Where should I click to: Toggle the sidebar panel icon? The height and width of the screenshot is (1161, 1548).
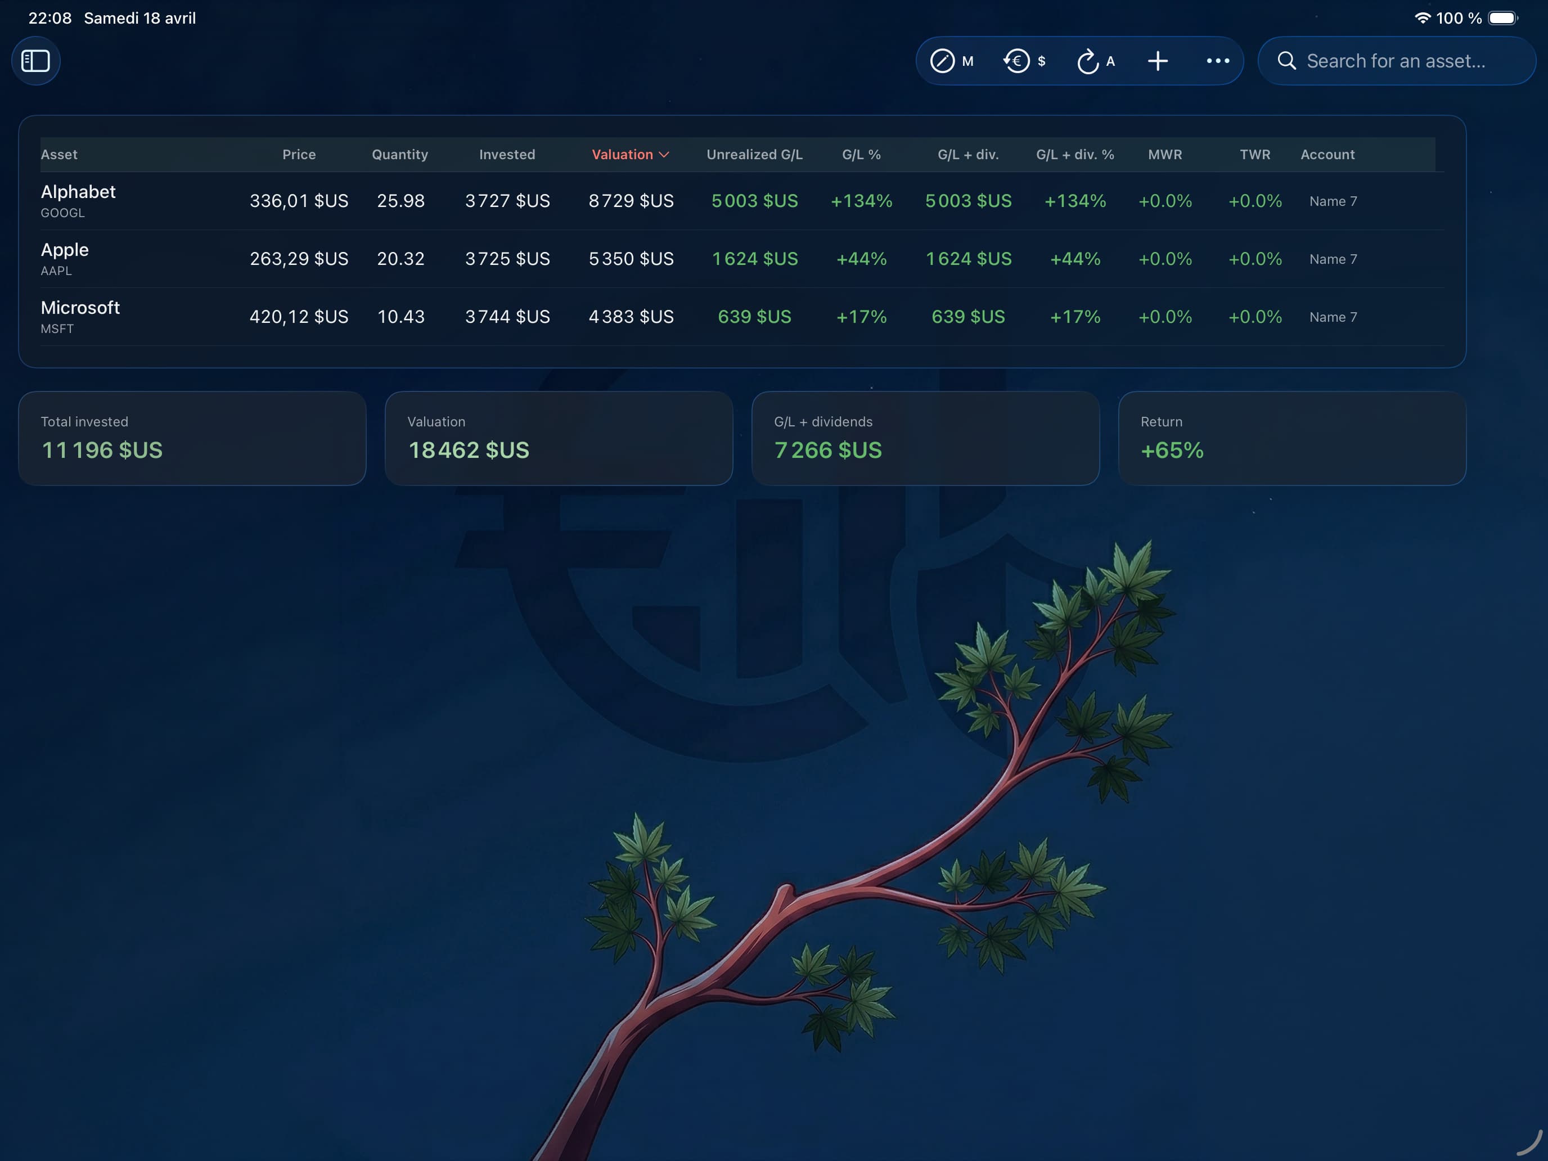(35, 61)
